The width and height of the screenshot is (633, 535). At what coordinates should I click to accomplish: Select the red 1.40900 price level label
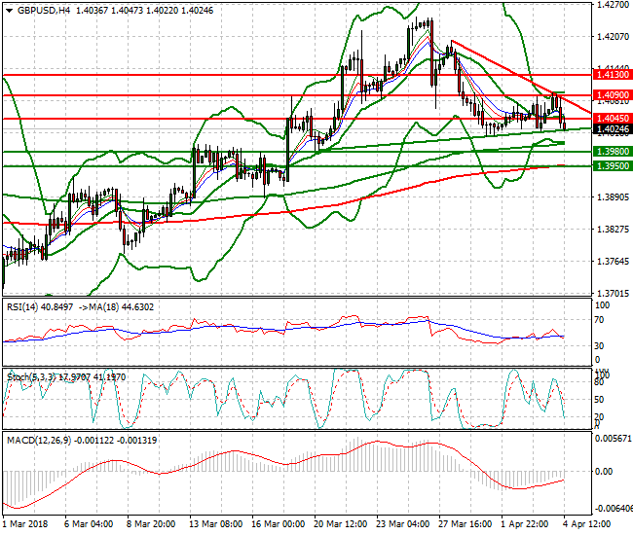(x=613, y=95)
